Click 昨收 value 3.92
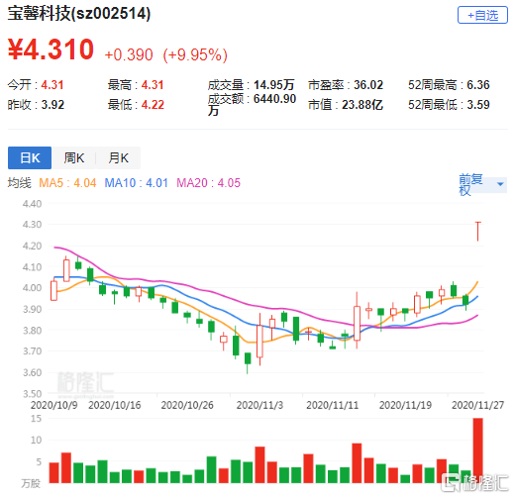 click(52, 105)
